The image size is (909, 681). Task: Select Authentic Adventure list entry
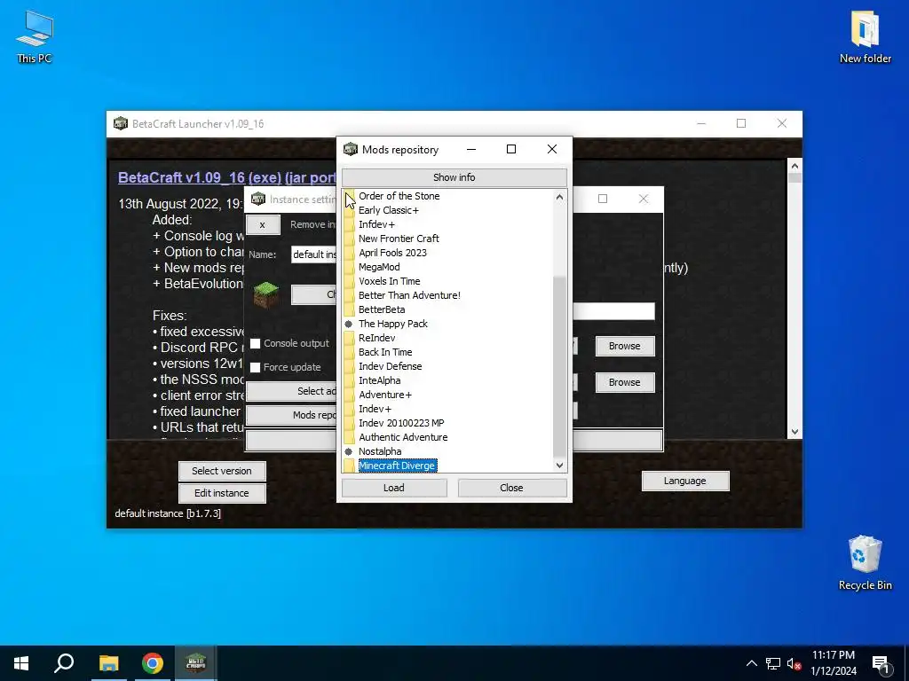(x=403, y=437)
